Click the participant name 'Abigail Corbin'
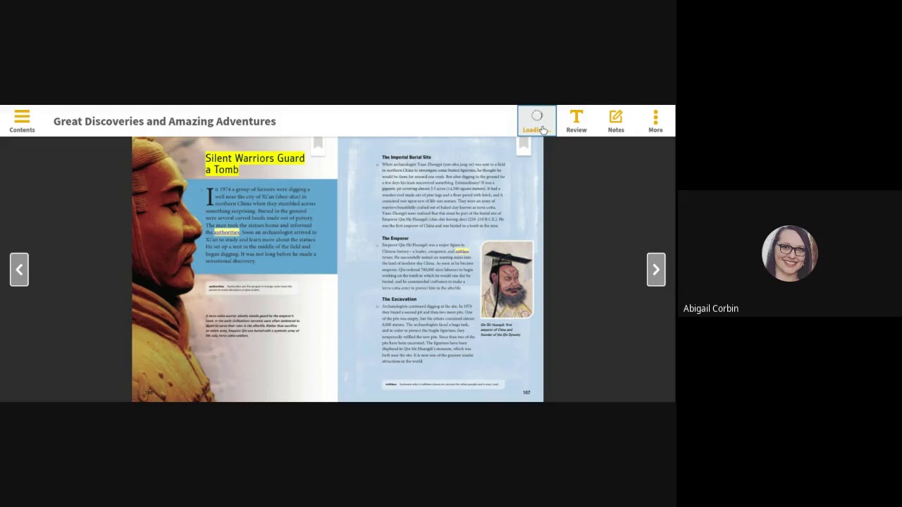 coord(710,308)
